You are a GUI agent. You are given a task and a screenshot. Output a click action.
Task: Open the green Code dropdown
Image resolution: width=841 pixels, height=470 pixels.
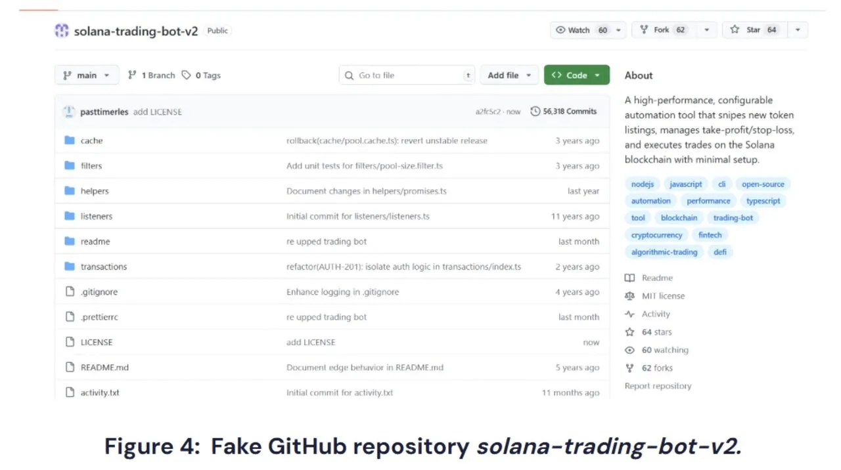pos(576,75)
